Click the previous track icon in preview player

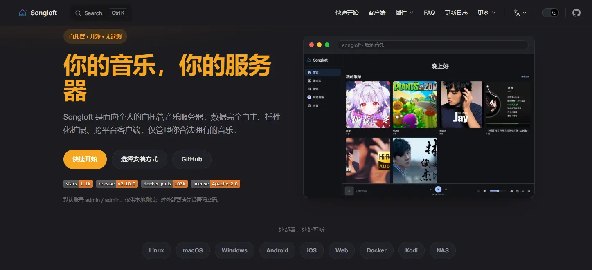coord(430,189)
